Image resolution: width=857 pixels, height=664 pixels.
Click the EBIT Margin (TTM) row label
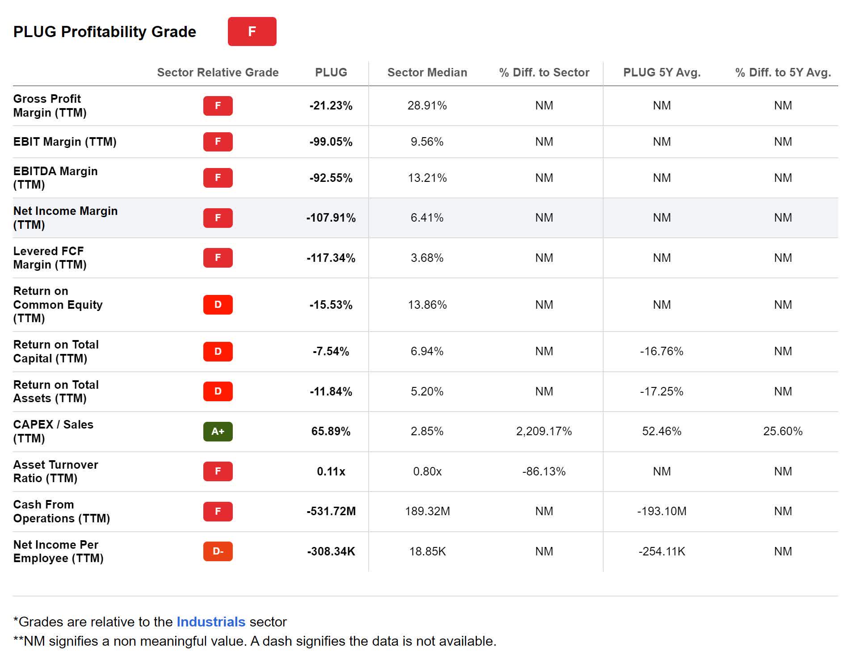coord(65,142)
